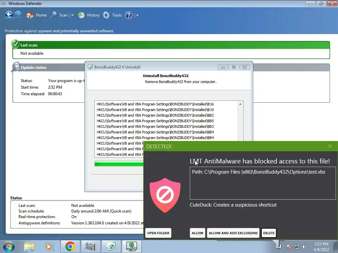Close the BonziBuddy432 Uninstall window
Viewport: 338px width, 253px height.
click(x=245, y=67)
